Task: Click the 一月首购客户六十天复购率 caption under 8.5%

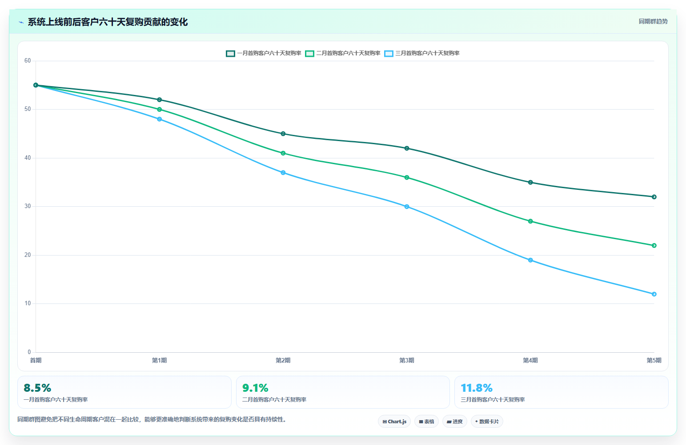Action: (56, 400)
